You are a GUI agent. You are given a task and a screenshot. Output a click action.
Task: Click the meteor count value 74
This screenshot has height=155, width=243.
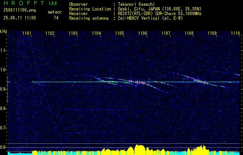pos(56,18)
